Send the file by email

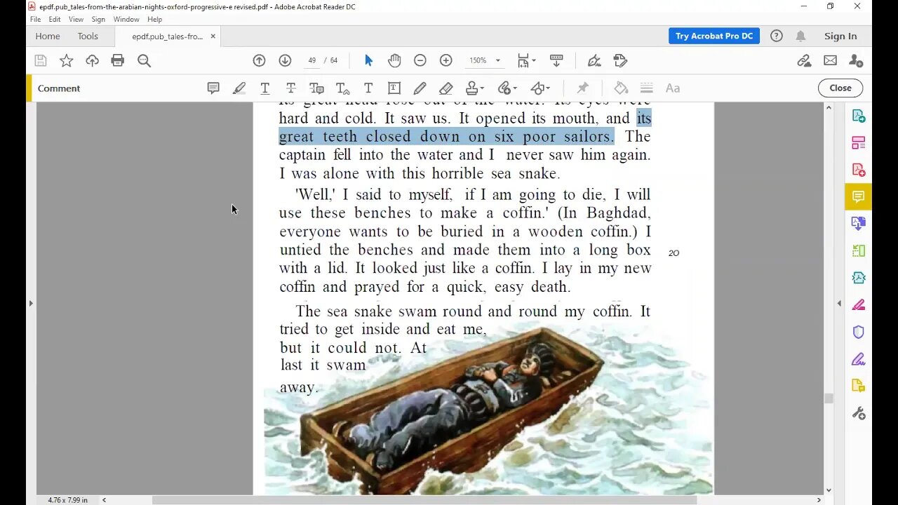pyautogui.click(x=830, y=60)
